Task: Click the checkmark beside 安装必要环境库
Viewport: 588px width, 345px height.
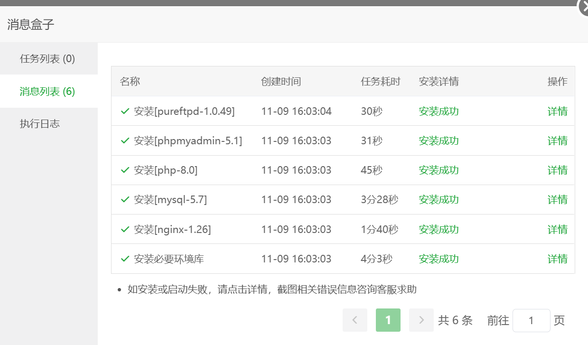Action: click(x=125, y=259)
